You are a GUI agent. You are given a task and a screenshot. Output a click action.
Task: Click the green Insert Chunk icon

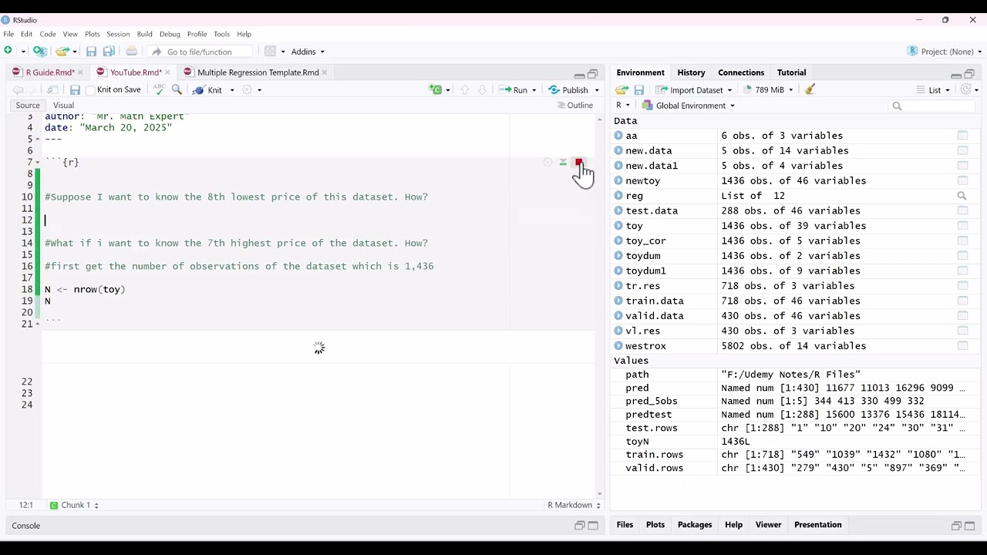(436, 89)
